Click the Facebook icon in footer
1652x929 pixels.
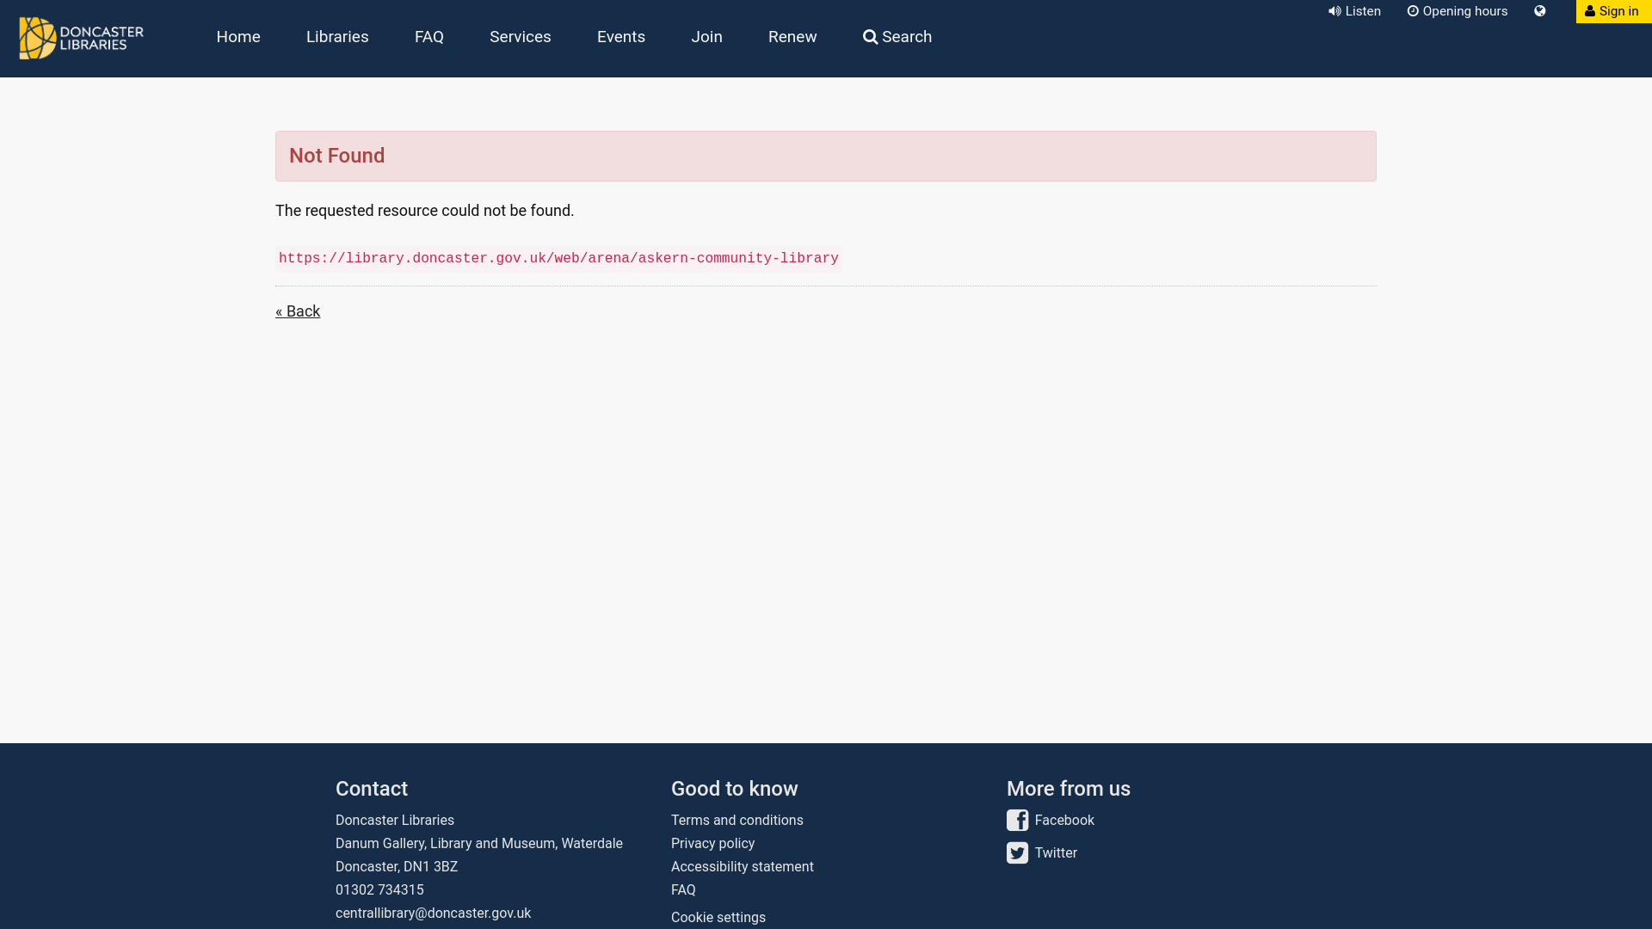(1017, 821)
